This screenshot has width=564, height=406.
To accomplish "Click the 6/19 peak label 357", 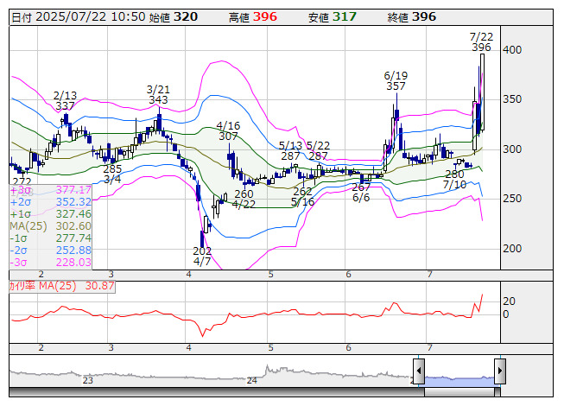I will click(x=396, y=86).
